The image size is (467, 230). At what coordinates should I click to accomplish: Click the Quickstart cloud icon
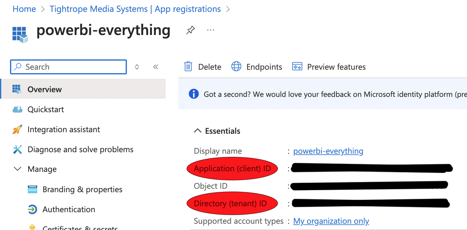pyautogui.click(x=17, y=109)
